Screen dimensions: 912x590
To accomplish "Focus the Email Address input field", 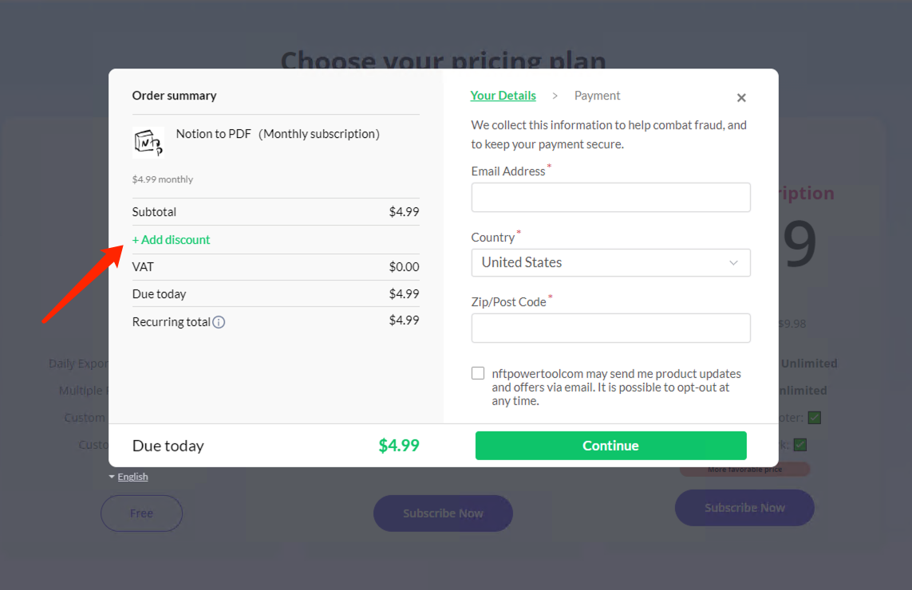I will tap(610, 197).
